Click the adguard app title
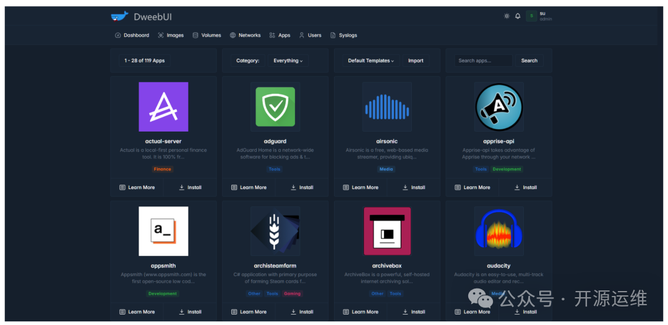 tap(275, 141)
